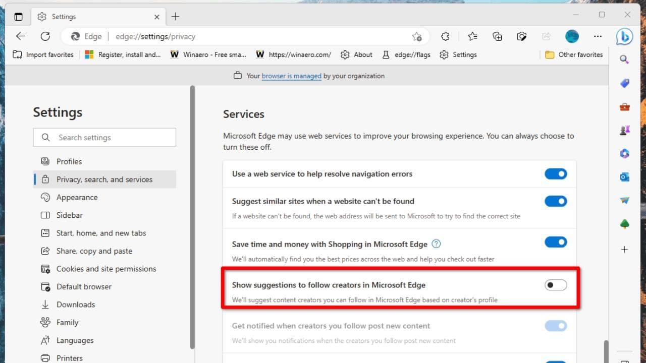Enable suggestions to follow creators
This screenshot has width=646, height=363.
[x=556, y=285]
